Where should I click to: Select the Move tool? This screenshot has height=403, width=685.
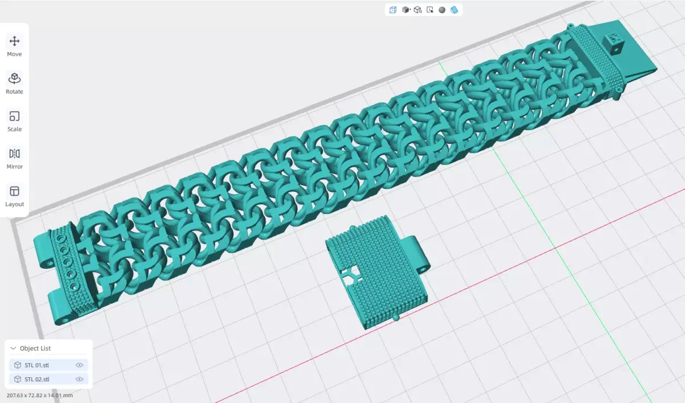point(14,46)
